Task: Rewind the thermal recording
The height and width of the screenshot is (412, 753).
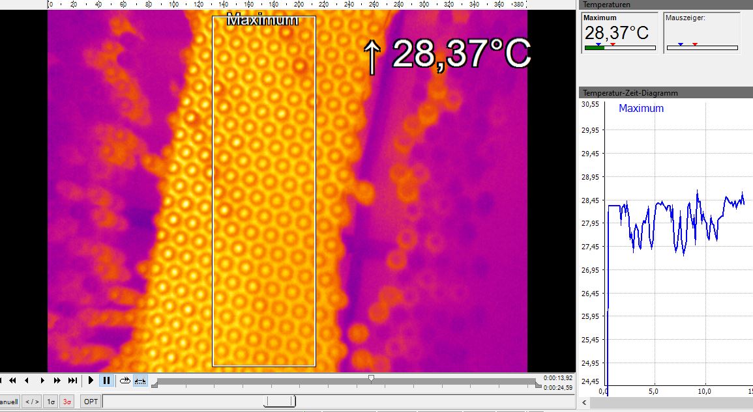Action: (x=12, y=381)
